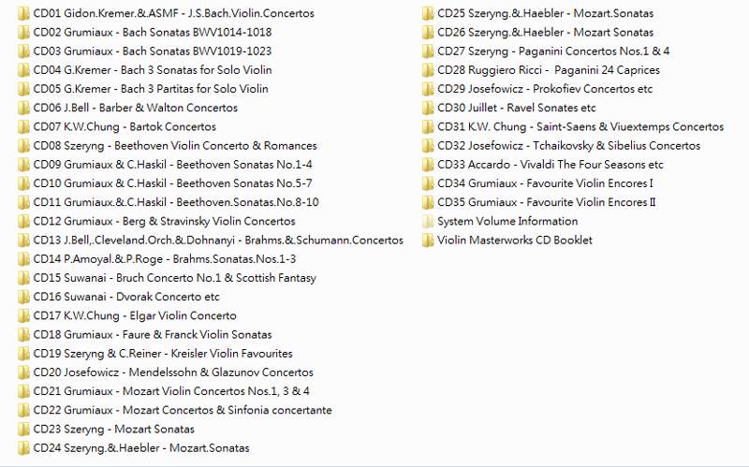Viewport: 749px width, 467px height.
Task: Select CD30 Juillet Ravel Sonatas etc folder
Action: 516,109
